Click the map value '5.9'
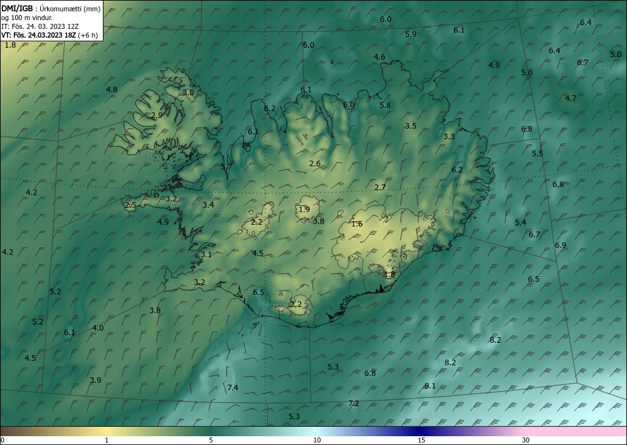627x445 pixels. point(411,35)
